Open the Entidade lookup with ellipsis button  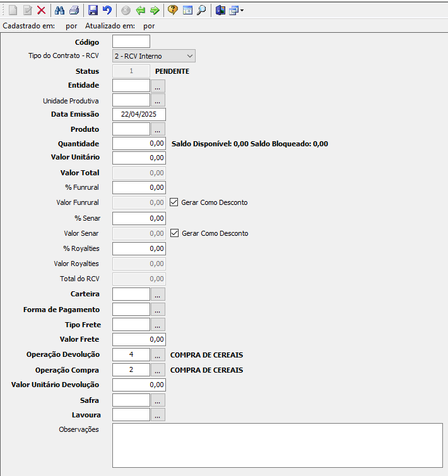tap(158, 85)
